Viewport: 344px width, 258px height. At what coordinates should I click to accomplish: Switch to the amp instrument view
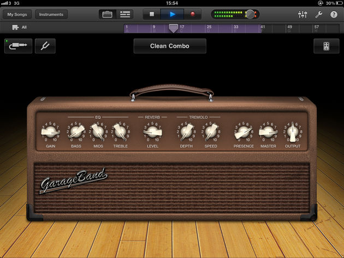tap(107, 15)
